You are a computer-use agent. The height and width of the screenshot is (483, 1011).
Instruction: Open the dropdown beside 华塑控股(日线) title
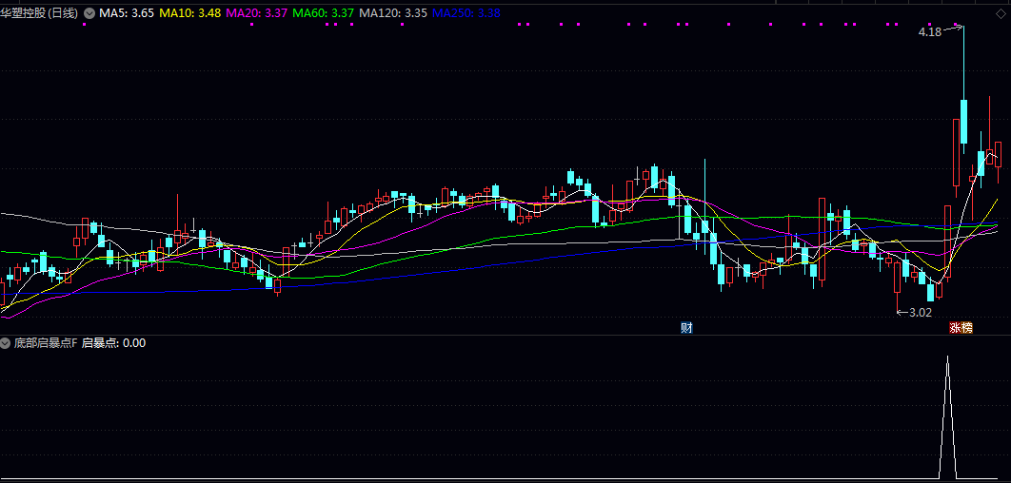(x=89, y=13)
